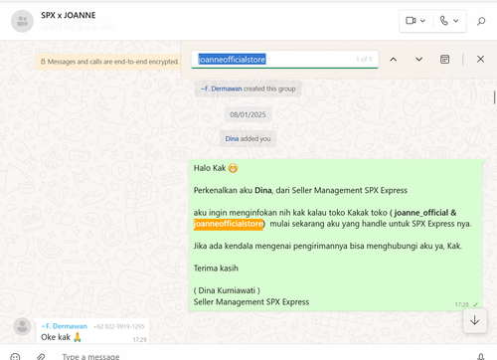Click Dina in the added you notice
The width and height of the screenshot is (497, 360).
click(x=232, y=138)
